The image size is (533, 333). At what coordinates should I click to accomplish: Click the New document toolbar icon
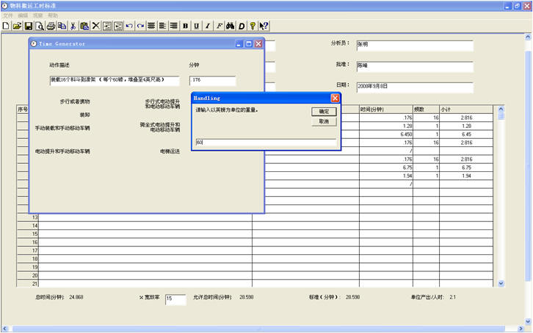coord(7,26)
